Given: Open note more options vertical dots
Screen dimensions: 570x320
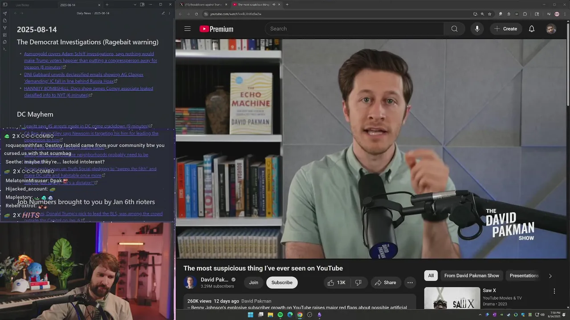Looking at the screenshot, I should 170,13.
